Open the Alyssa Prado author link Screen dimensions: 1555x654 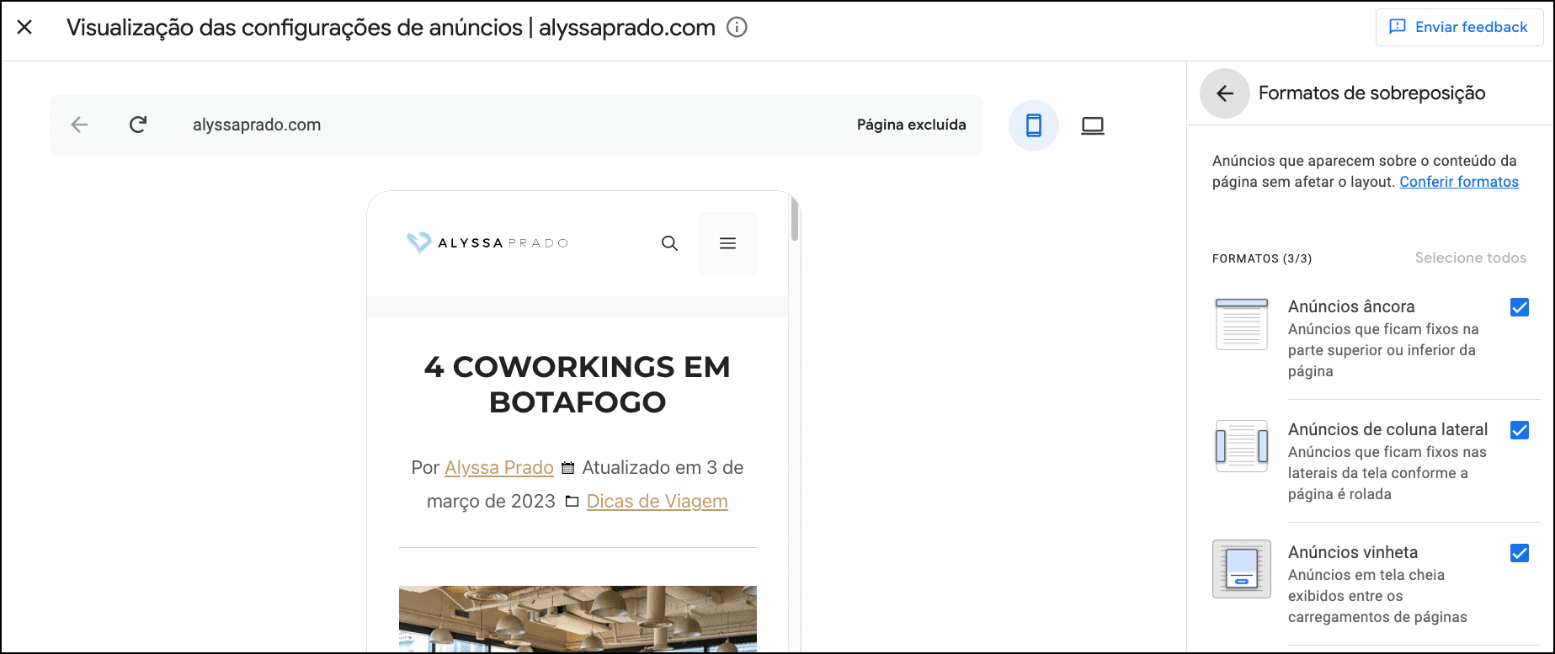499,467
